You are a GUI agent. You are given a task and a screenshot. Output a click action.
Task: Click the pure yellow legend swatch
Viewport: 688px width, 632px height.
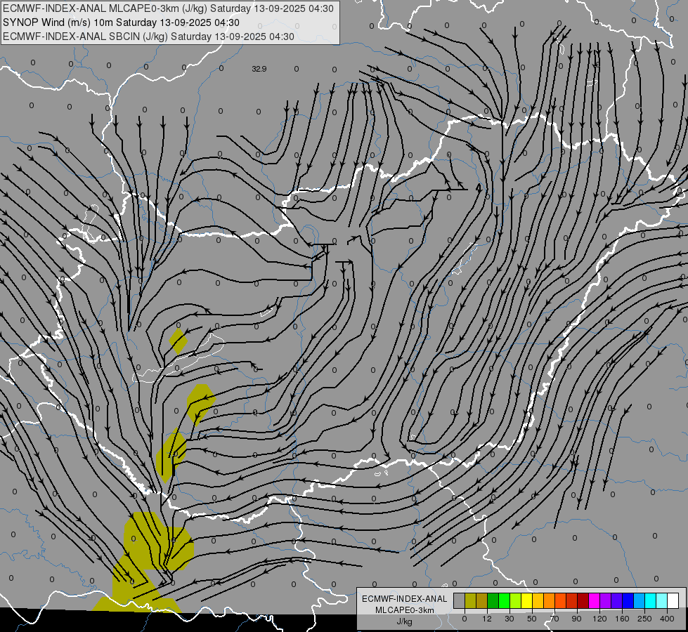tap(527, 601)
